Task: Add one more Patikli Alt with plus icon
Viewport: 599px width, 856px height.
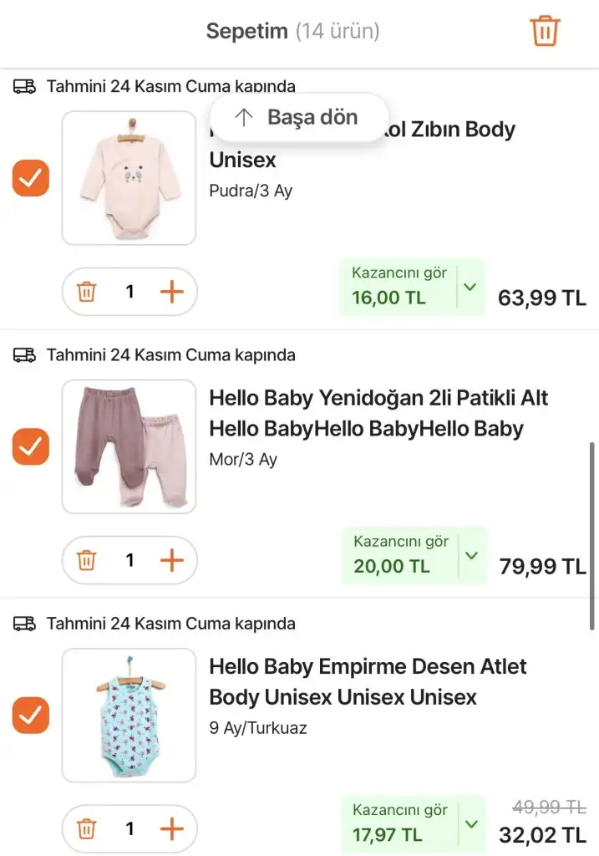Action: (x=171, y=560)
